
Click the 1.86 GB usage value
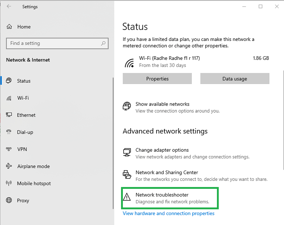click(x=261, y=58)
